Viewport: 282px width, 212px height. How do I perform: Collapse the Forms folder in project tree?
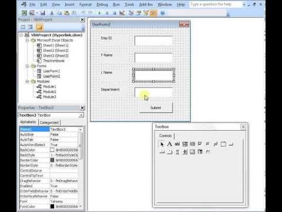(27, 66)
